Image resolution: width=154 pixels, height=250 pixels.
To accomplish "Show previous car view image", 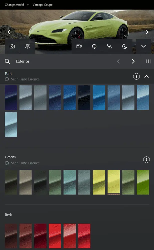I will coord(9,32).
